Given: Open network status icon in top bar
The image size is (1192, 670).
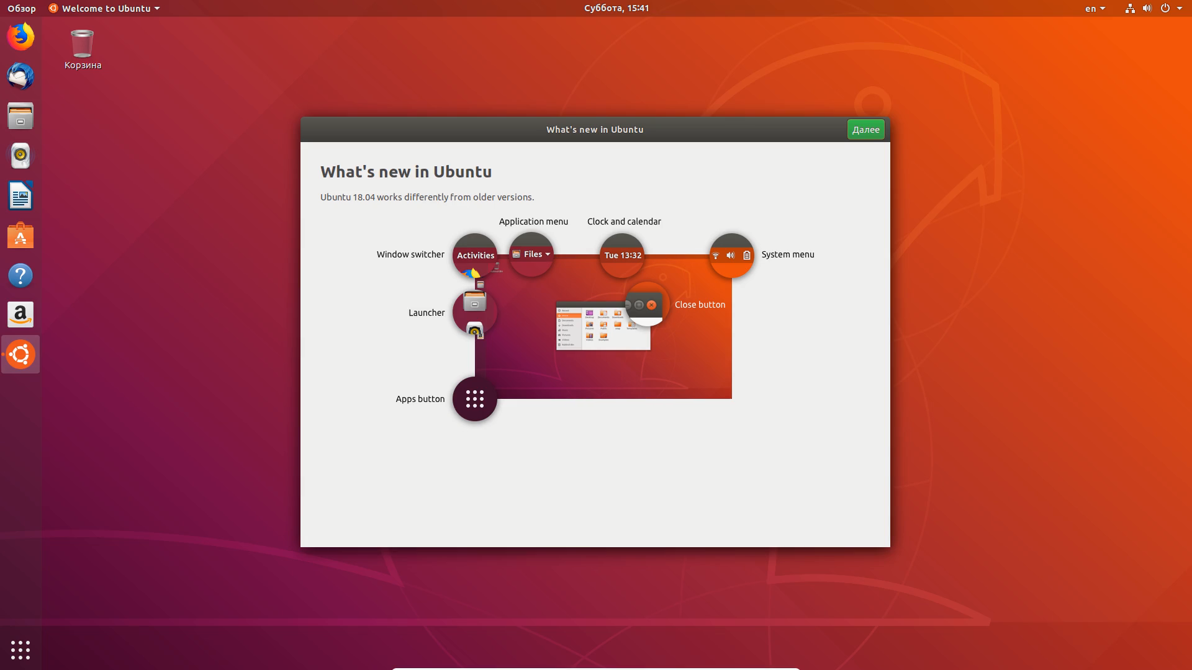Looking at the screenshot, I should click(x=1129, y=8).
